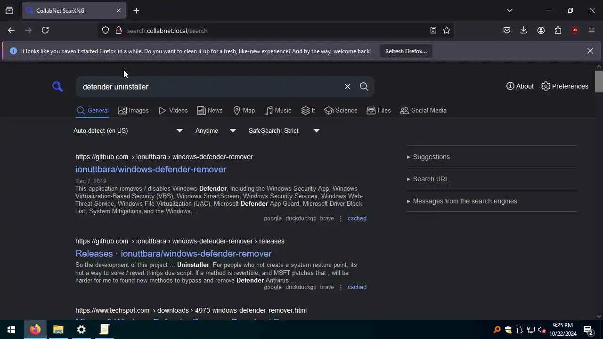The image size is (603, 339).
Task: Click the uBlock Origin extension icon
Action: click(x=575, y=30)
